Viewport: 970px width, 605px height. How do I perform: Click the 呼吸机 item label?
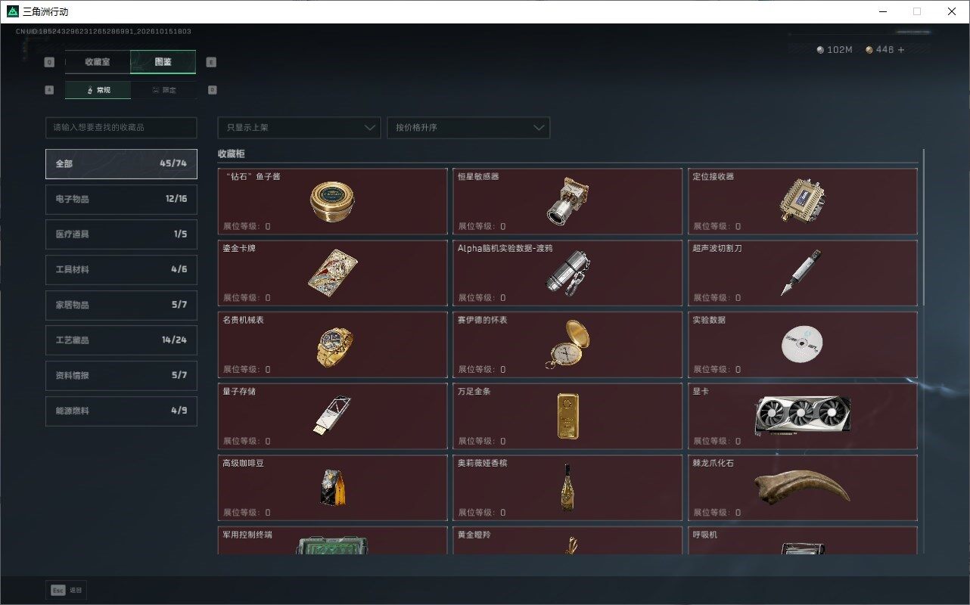click(704, 535)
